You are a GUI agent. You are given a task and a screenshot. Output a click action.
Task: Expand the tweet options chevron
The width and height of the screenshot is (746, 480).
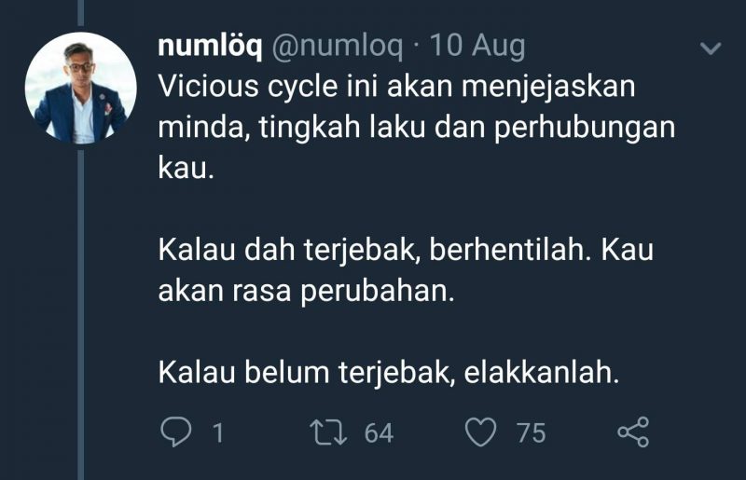tap(711, 48)
